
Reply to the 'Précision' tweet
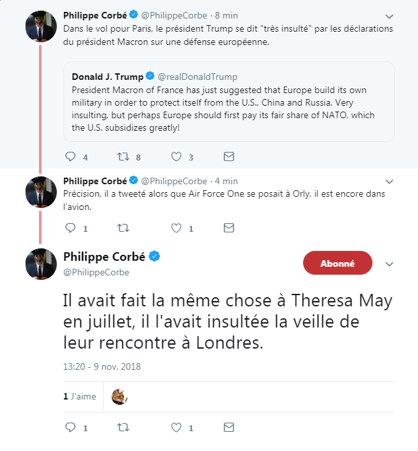coord(71,228)
